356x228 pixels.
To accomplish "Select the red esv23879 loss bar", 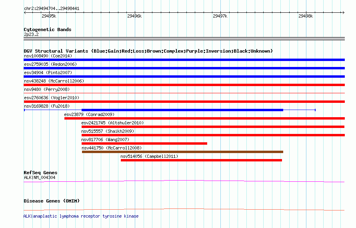I will pos(204,118).
